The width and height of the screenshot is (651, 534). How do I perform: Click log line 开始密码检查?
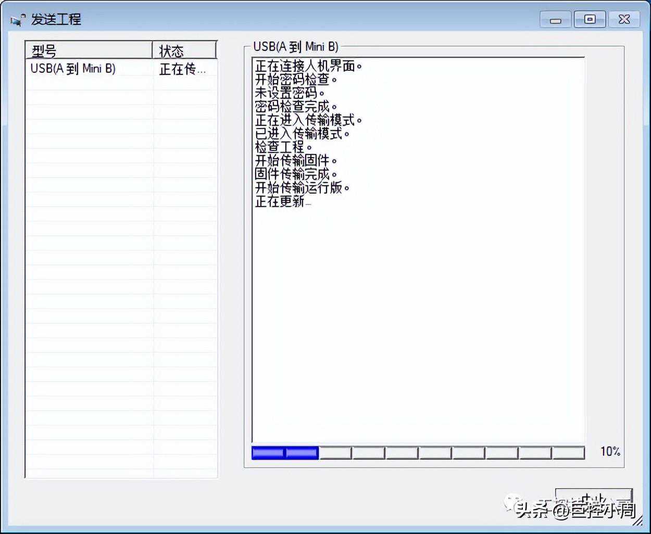click(x=295, y=80)
